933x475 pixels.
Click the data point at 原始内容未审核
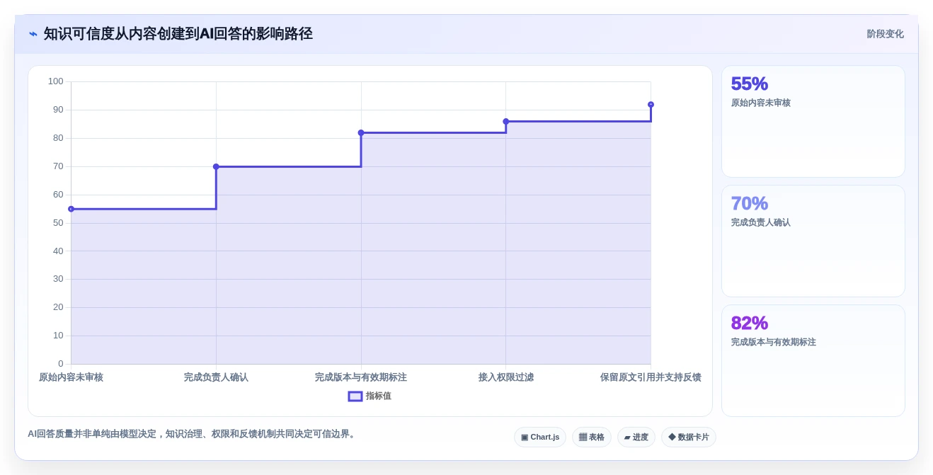point(71,209)
